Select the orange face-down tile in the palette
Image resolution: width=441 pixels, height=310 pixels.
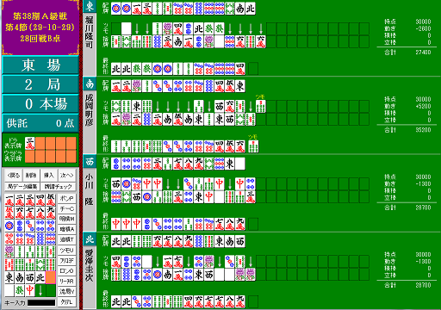tap(51, 277)
